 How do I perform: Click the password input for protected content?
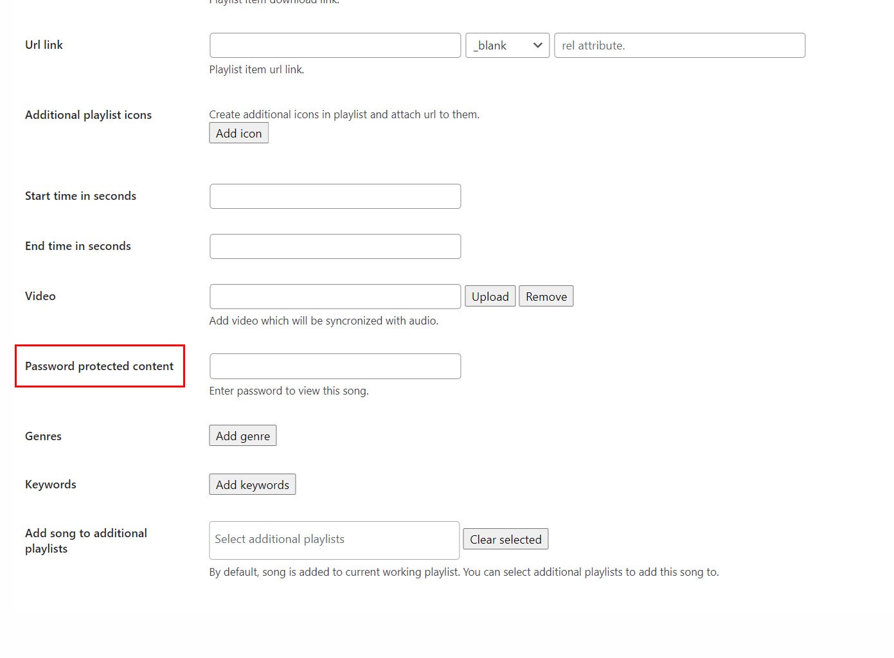[x=335, y=366]
